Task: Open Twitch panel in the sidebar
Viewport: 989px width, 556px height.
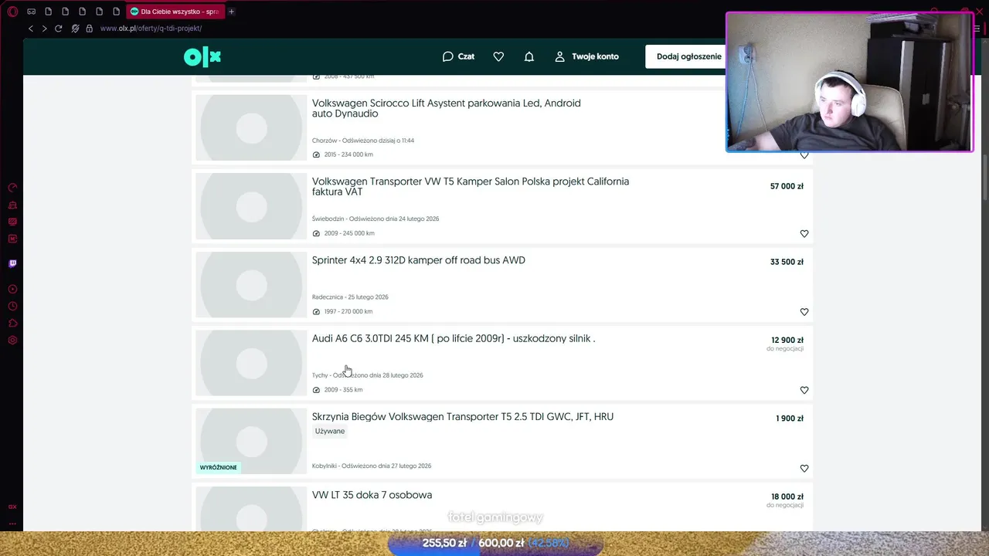Action: pyautogui.click(x=12, y=263)
